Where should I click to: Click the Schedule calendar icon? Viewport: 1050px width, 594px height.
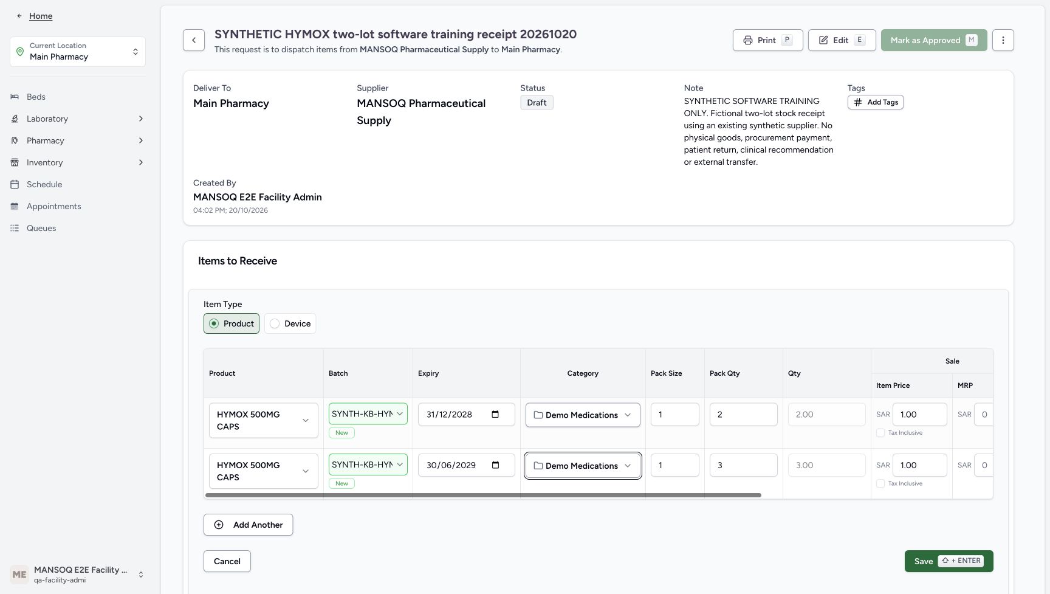click(x=15, y=184)
